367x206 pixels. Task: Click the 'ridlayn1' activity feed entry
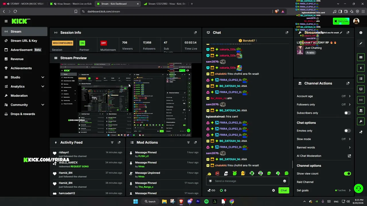88,154
